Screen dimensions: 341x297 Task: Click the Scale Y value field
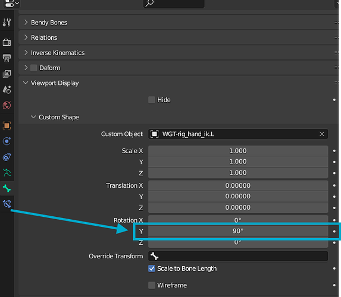point(238,162)
